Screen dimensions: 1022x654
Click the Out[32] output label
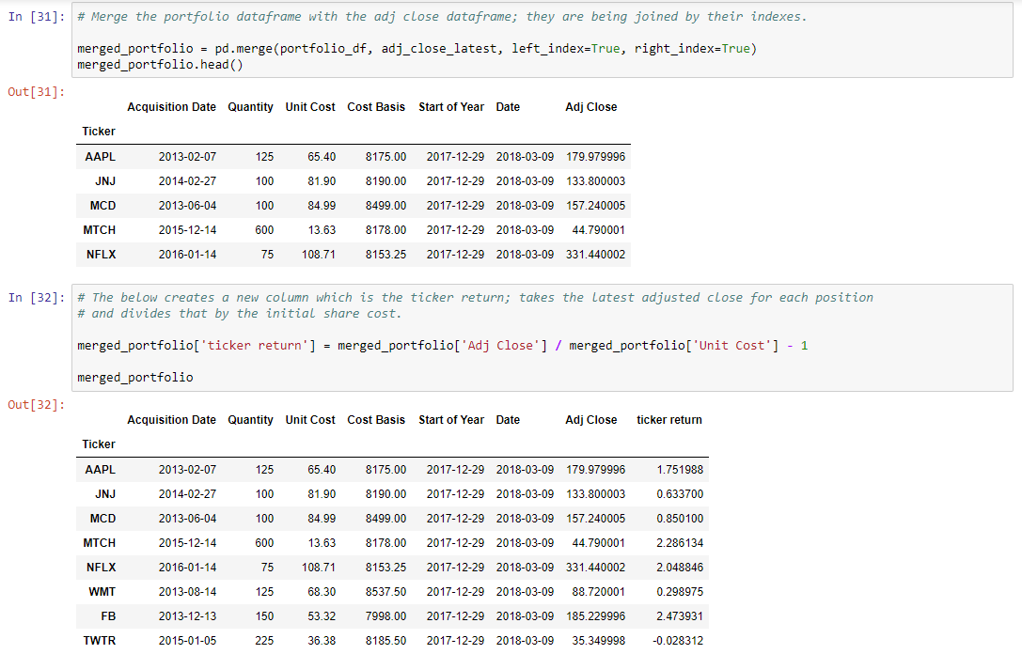coord(37,404)
